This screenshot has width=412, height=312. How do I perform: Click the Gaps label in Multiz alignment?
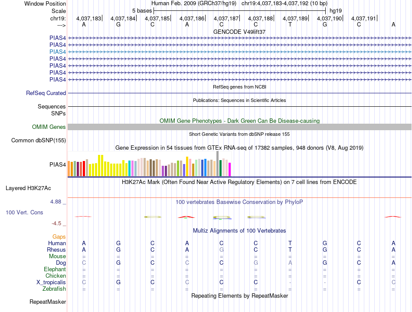click(x=59, y=237)
